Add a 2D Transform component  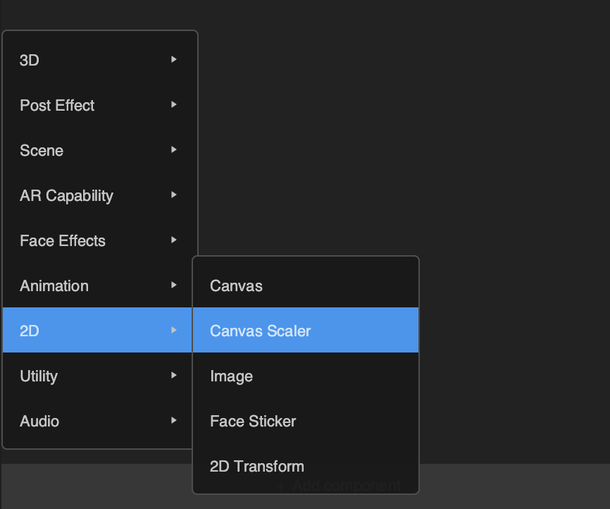[306, 466]
